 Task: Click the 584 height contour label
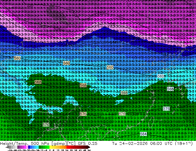(x=143, y=134)
